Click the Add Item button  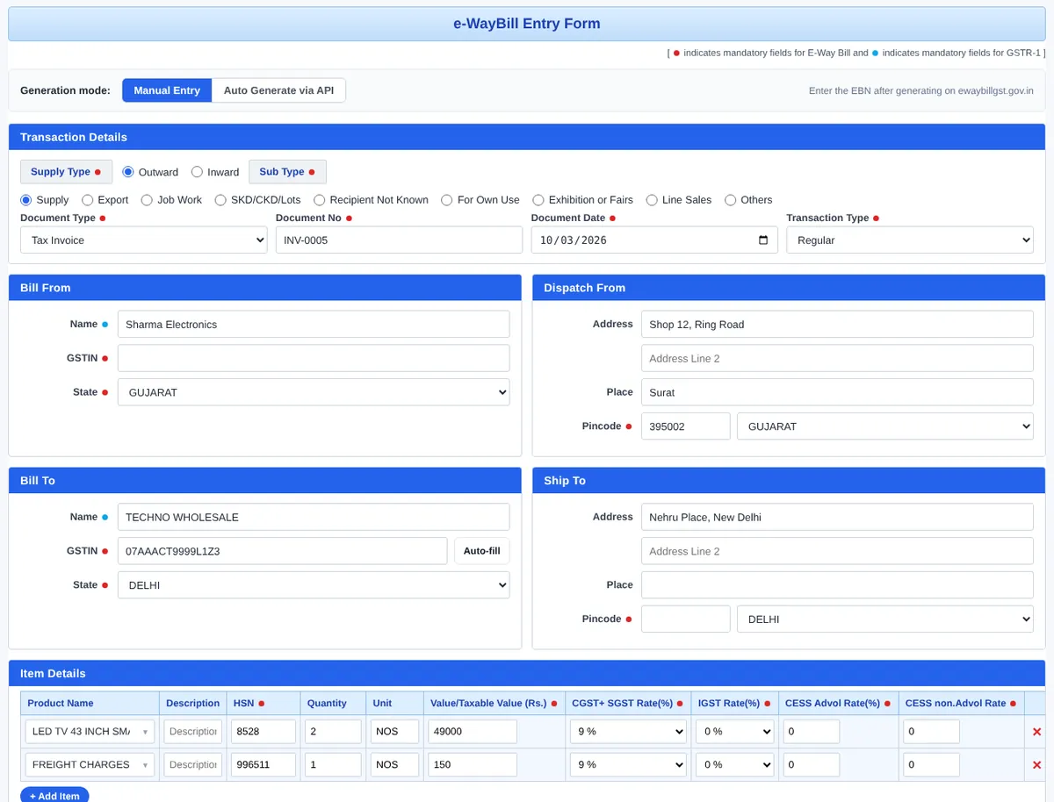click(x=54, y=795)
